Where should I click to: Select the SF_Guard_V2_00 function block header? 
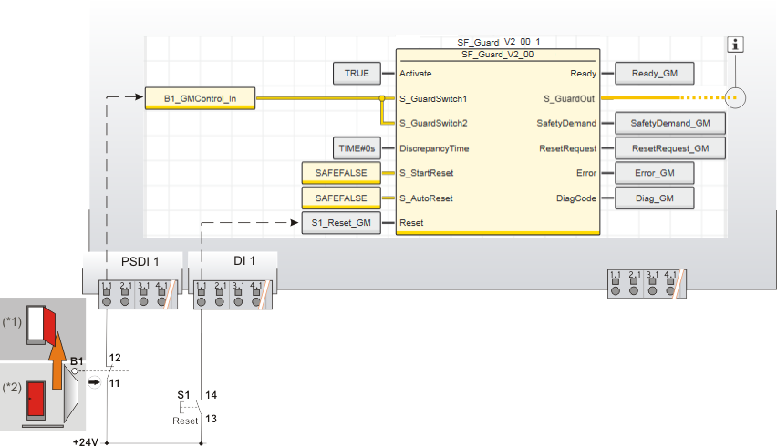497,54
